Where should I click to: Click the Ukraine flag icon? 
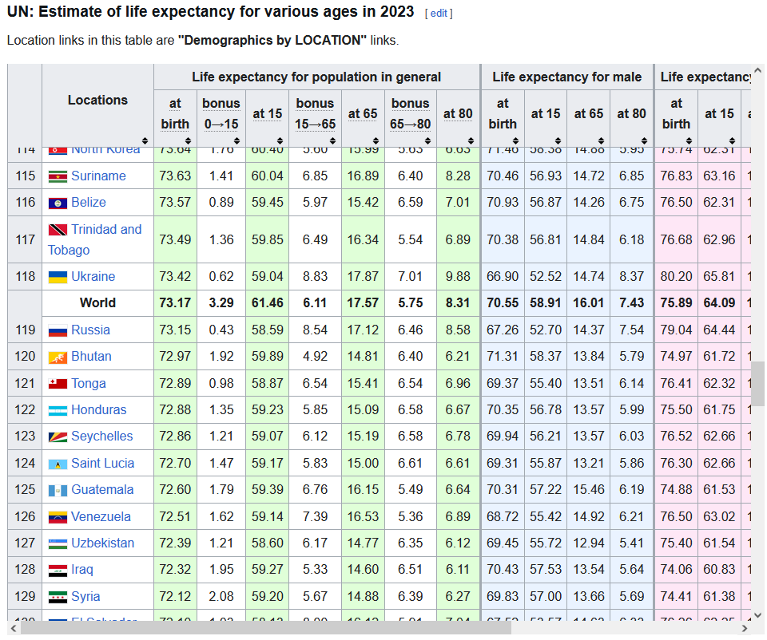coord(58,277)
